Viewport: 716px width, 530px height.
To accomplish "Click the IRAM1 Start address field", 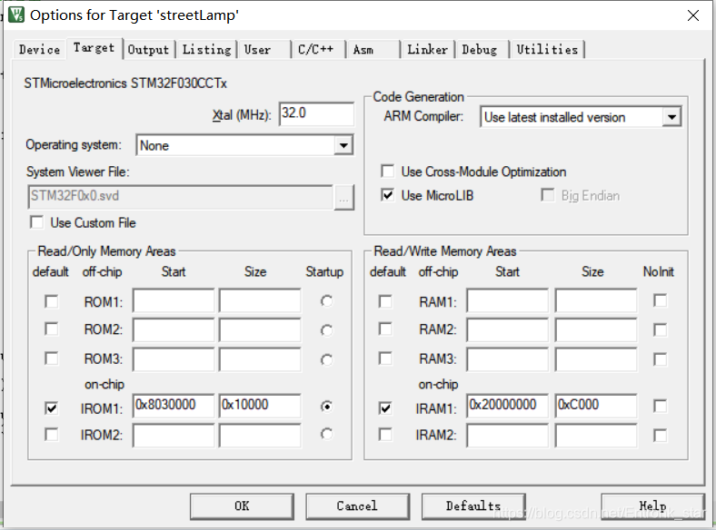I will (507, 406).
